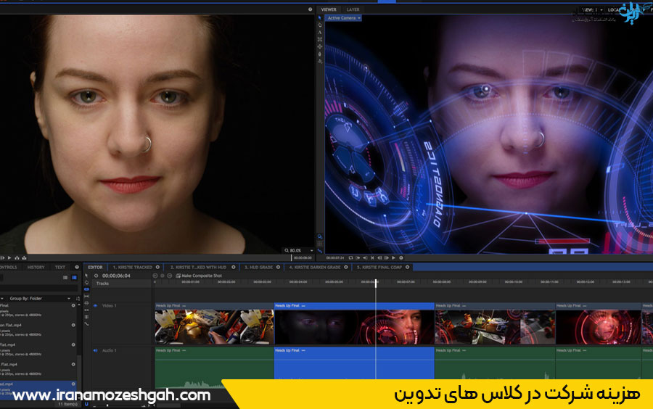Switch media panel to detailed blue view
The image size is (653, 409).
tap(74, 278)
